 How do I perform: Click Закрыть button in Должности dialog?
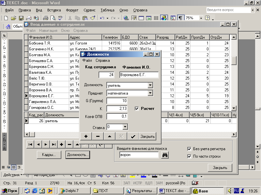point(147,136)
